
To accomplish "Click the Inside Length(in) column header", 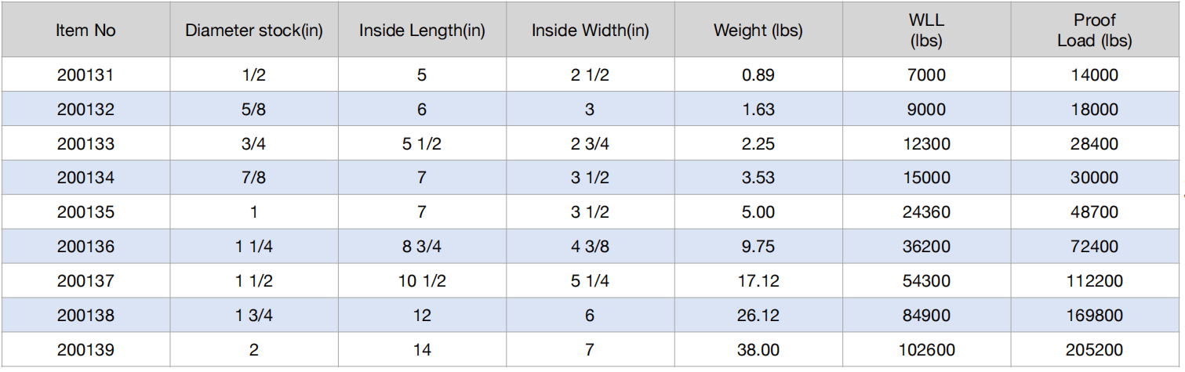I will (x=422, y=31).
